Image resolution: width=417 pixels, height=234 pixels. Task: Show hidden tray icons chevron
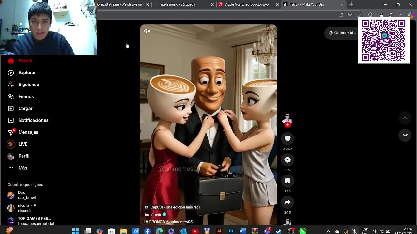tap(328, 231)
